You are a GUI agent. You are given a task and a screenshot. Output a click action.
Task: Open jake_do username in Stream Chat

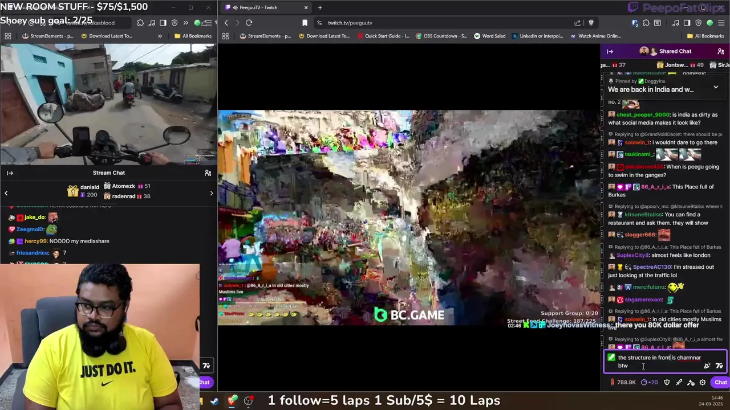[x=34, y=217]
